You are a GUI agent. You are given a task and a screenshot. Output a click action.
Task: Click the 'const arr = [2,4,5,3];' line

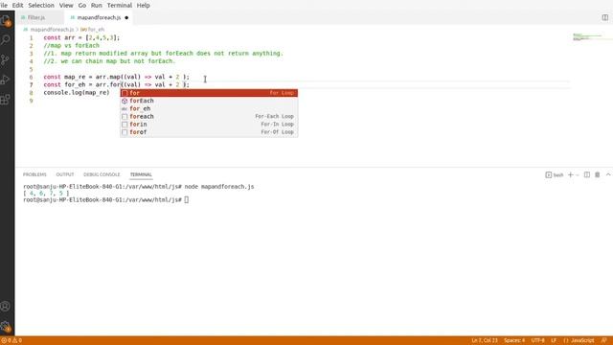click(81, 38)
